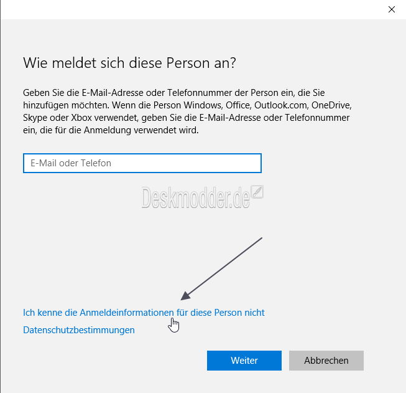This screenshot has width=406, height=393.
Task: Click the description paragraph about E-Mail-Adresse
Action: [187, 111]
